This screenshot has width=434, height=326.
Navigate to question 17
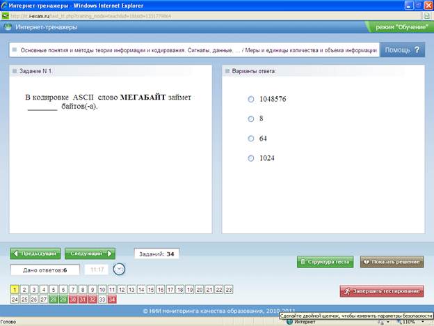click(170, 290)
